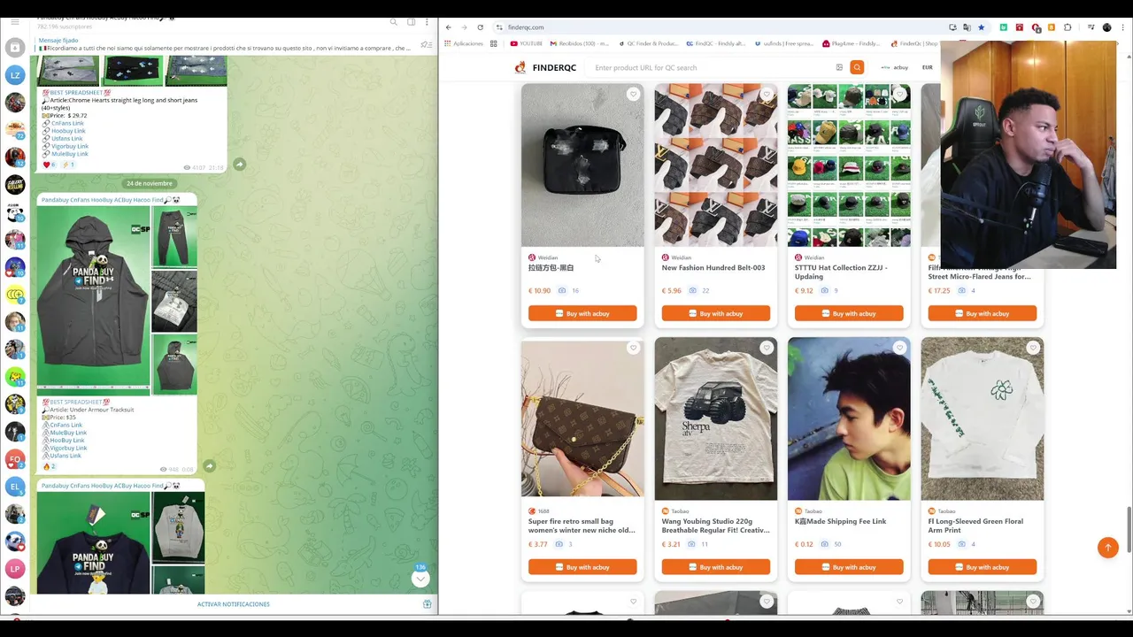
Task: Jump to latest Telegram messages arrow
Action: (x=420, y=579)
